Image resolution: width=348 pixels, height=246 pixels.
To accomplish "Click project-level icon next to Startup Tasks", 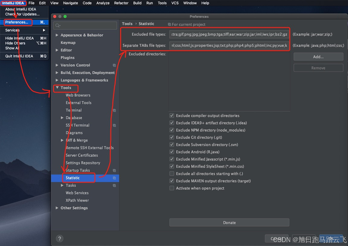I will tap(114, 170).
